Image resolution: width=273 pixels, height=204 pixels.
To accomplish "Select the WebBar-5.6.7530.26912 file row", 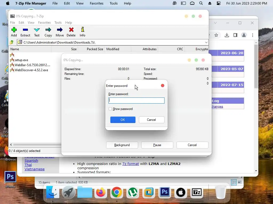I will (30, 65).
